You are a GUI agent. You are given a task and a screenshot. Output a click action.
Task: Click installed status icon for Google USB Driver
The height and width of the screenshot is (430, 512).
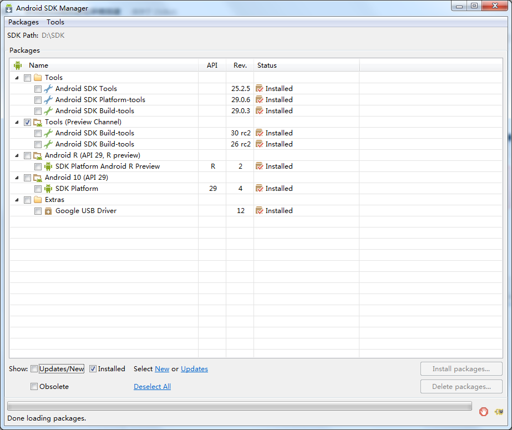pyautogui.click(x=259, y=211)
